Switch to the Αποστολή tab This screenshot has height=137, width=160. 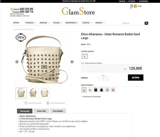[x=41, y=111]
